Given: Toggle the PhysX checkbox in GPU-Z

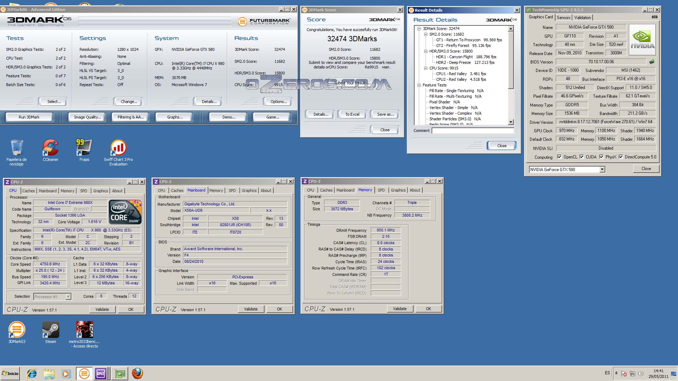Looking at the screenshot, I should [x=601, y=157].
